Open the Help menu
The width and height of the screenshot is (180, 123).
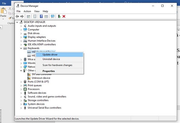click(x=45, y=11)
